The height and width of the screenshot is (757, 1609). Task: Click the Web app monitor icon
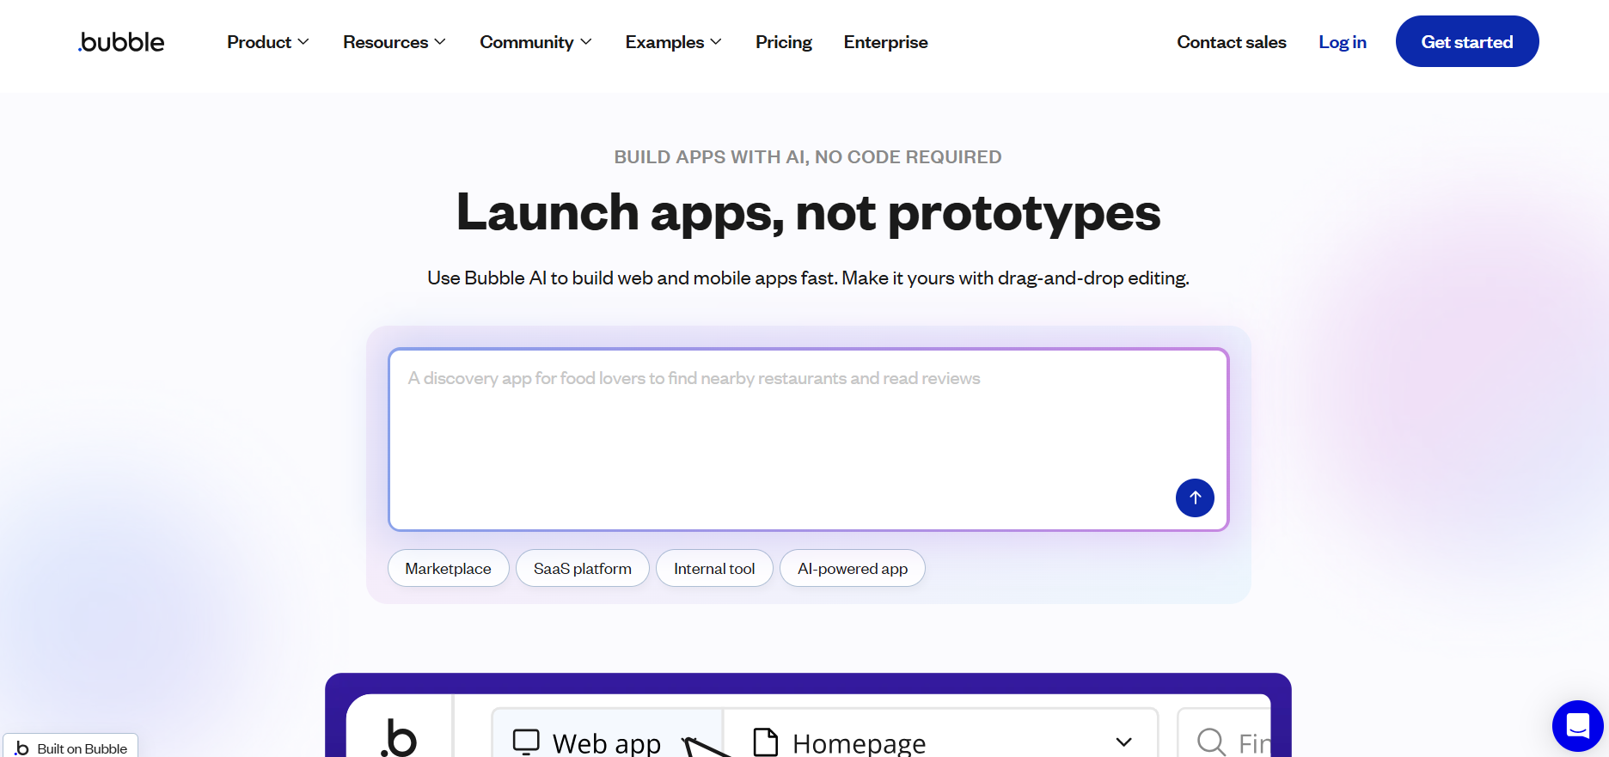click(526, 741)
